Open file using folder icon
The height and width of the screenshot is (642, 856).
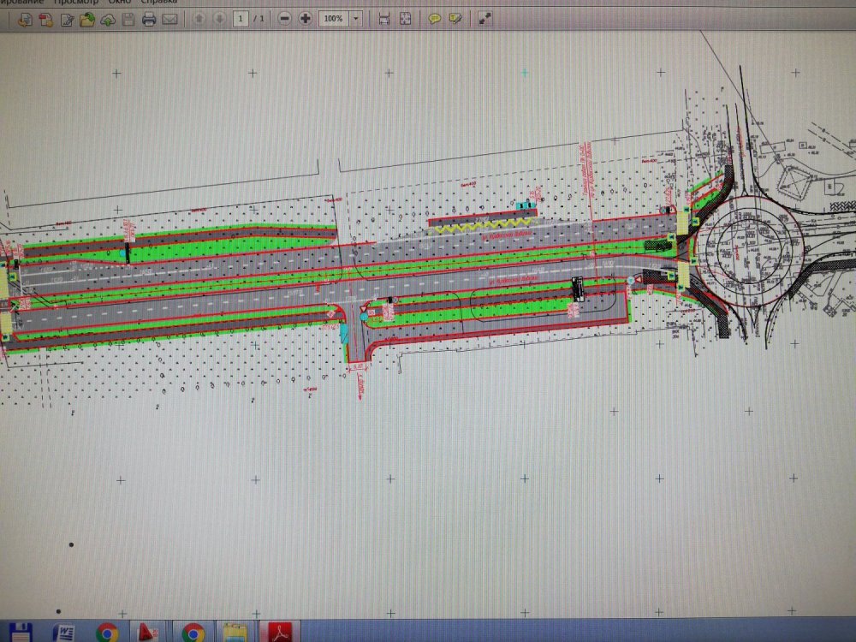pos(87,19)
